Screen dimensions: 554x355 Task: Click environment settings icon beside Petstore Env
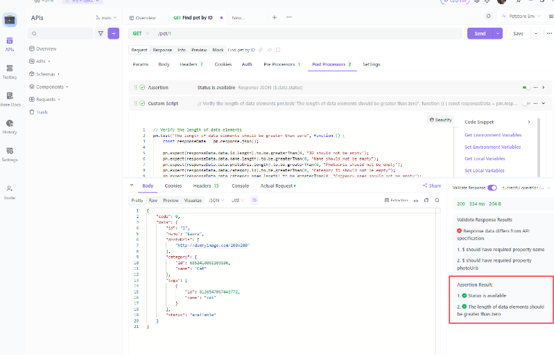[489, 16]
